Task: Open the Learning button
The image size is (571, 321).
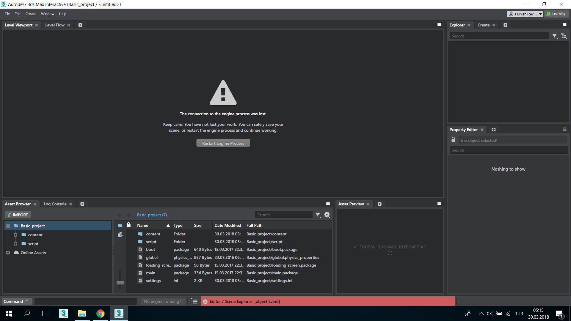Action: pyautogui.click(x=556, y=14)
